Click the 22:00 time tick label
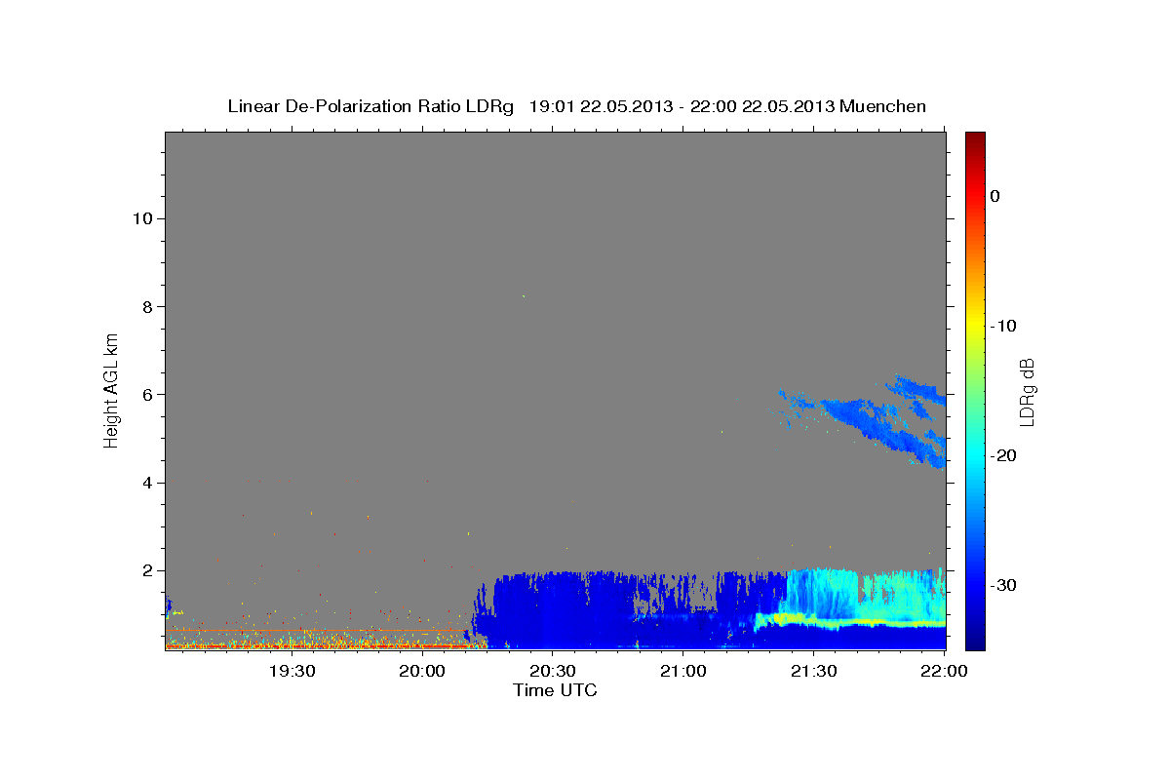Screen dimensions: 1170x780 tap(945, 671)
